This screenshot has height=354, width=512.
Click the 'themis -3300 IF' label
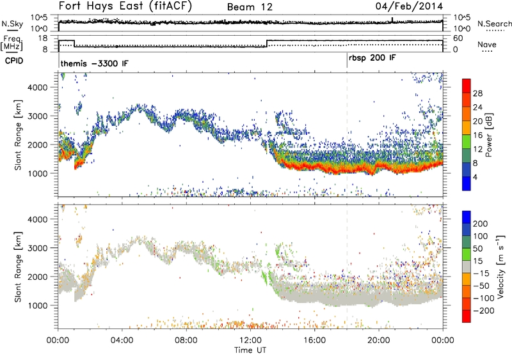point(94,63)
